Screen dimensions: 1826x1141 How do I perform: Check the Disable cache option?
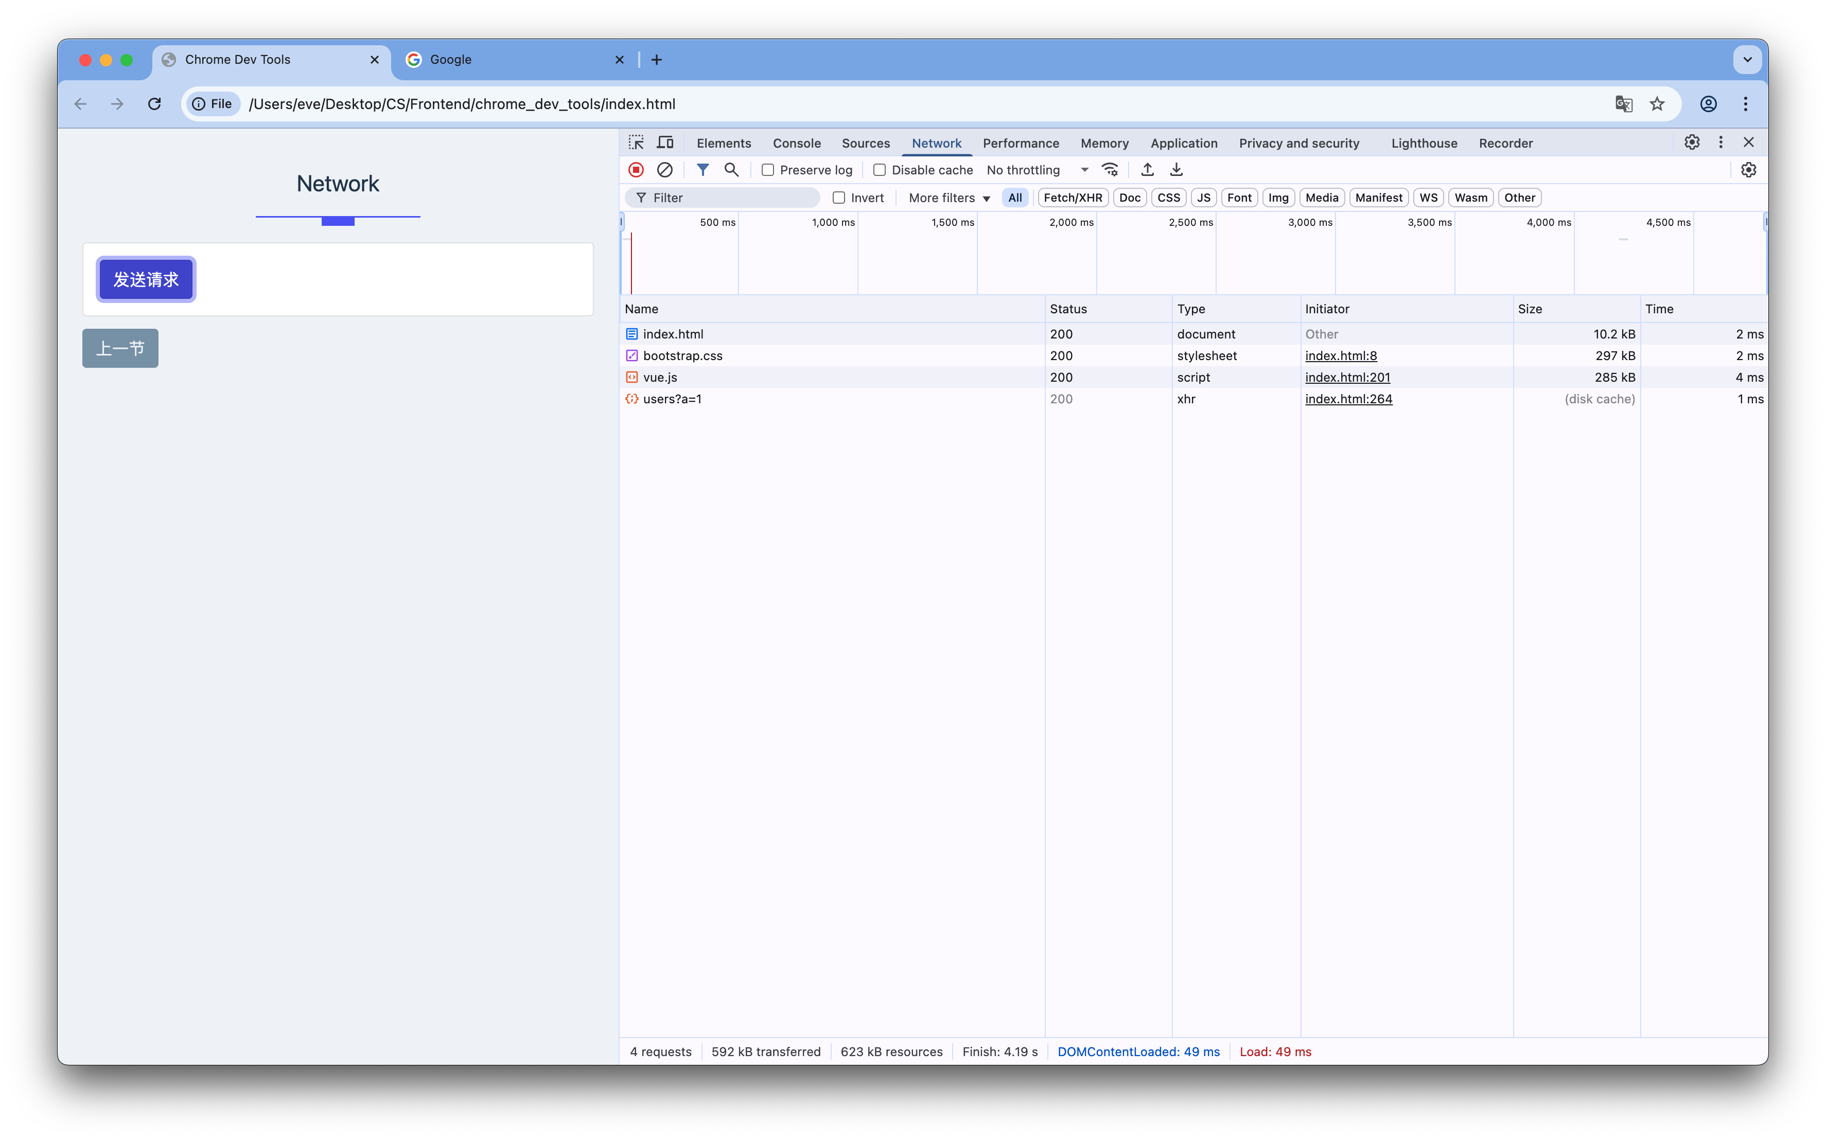tap(880, 170)
